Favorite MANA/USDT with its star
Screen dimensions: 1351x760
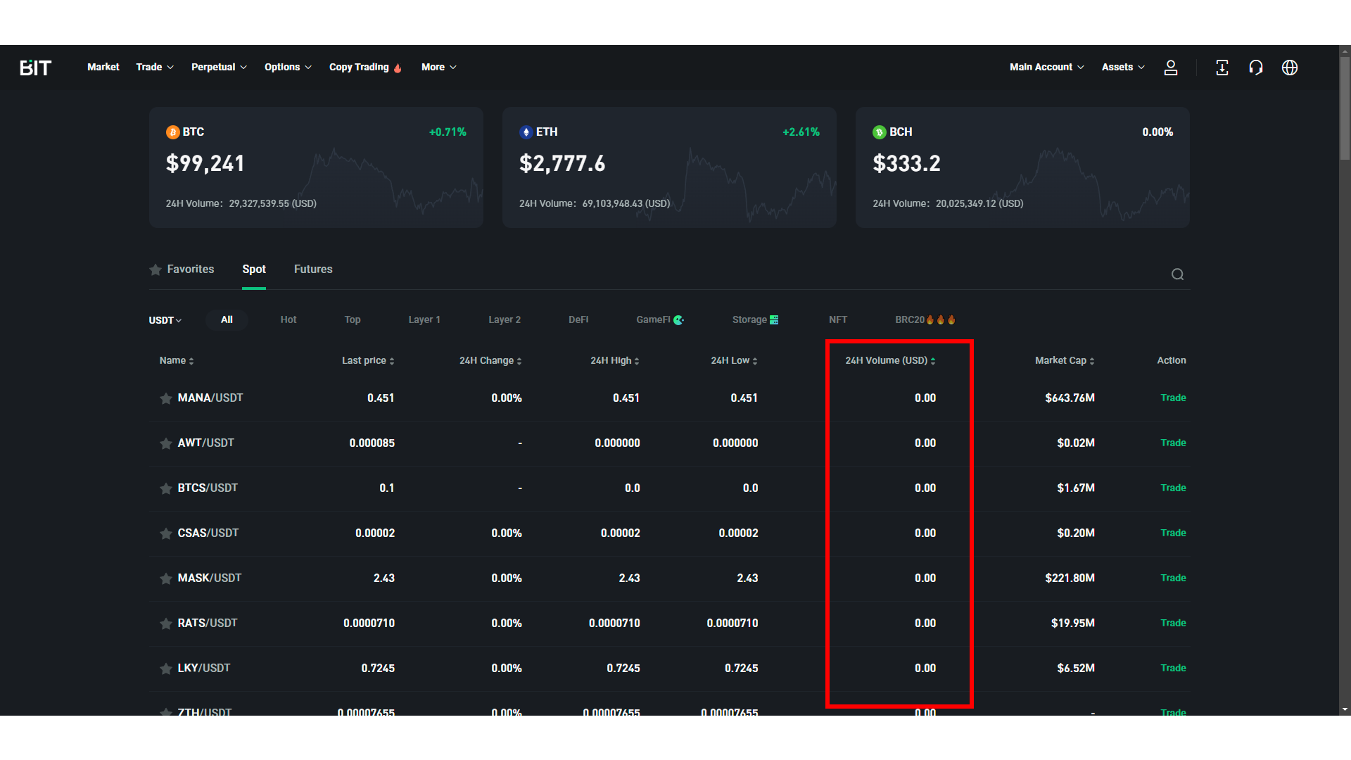tap(166, 398)
